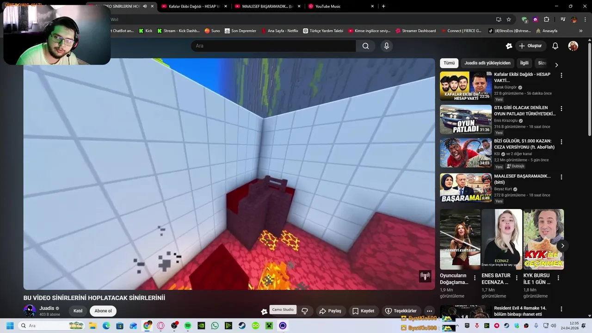Click the sparkle icon left of Oluştur
592x333 pixels.
point(509,46)
